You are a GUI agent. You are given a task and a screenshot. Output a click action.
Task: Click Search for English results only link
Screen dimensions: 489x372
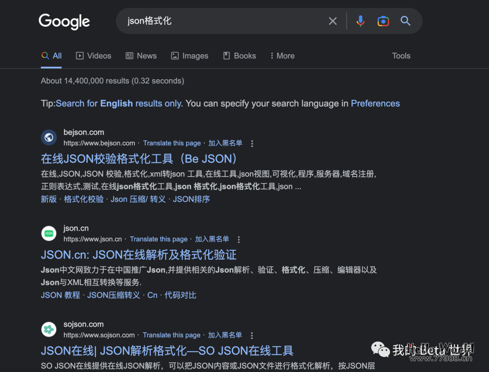[119, 103]
